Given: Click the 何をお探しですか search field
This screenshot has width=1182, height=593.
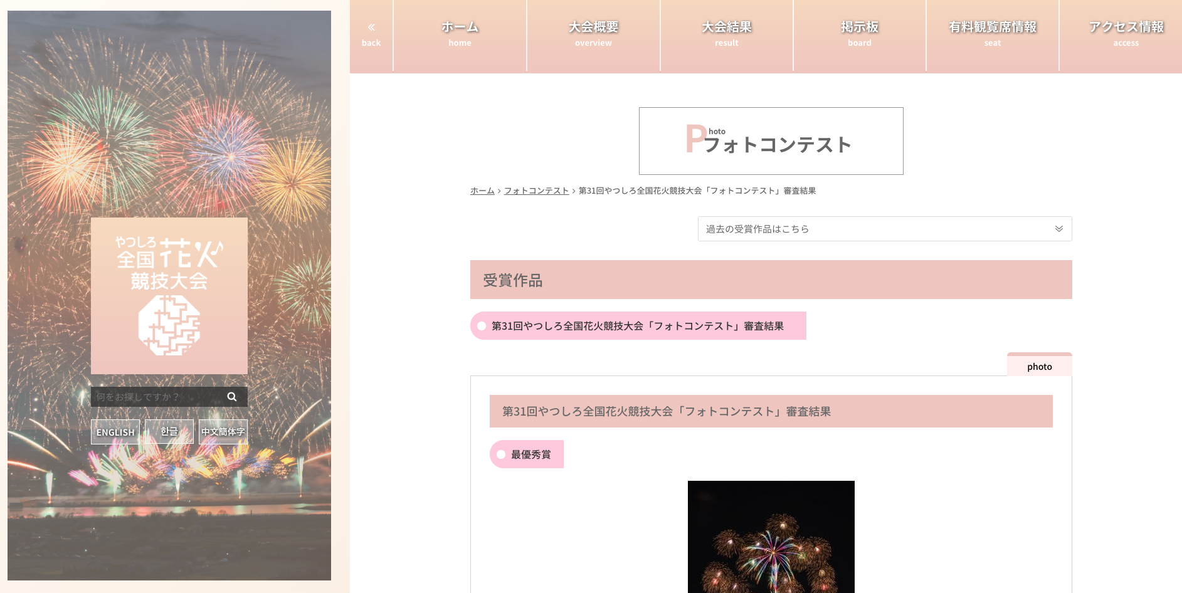Looking at the screenshot, I should click(x=157, y=397).
